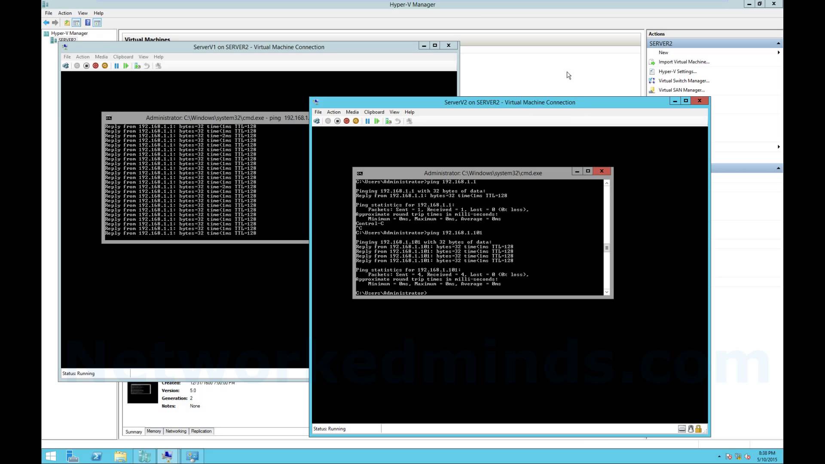Click VM thumbnail preview in Summary panel
825x464 pixels.
143,392
